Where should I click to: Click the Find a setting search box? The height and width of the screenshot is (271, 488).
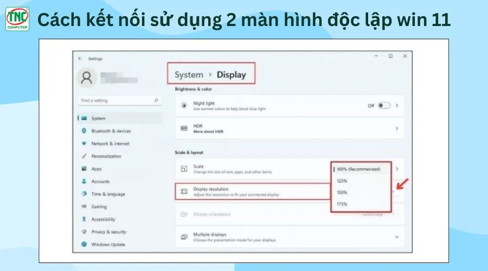(x=120, y=100)
